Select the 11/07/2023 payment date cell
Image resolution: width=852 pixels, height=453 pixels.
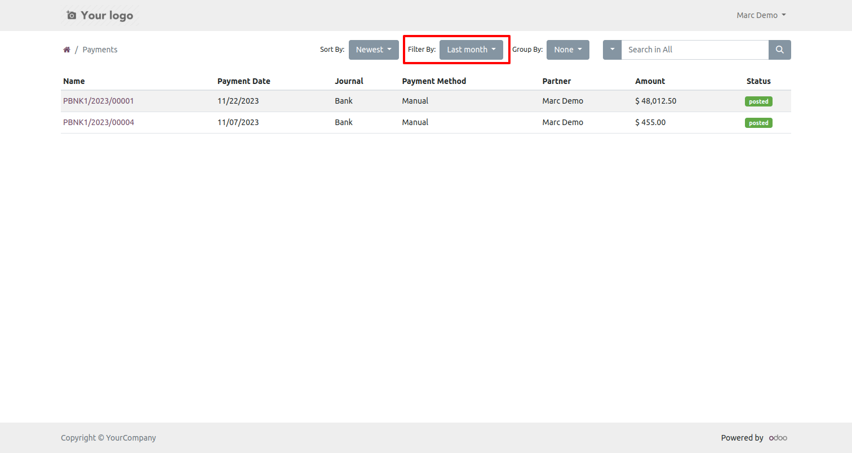pyautogui.click(x=238, y=122)
